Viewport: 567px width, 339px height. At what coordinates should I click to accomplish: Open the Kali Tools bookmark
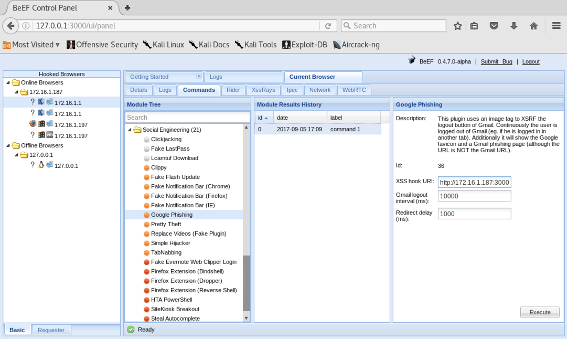pyautogui.click(x=255, y=45)
